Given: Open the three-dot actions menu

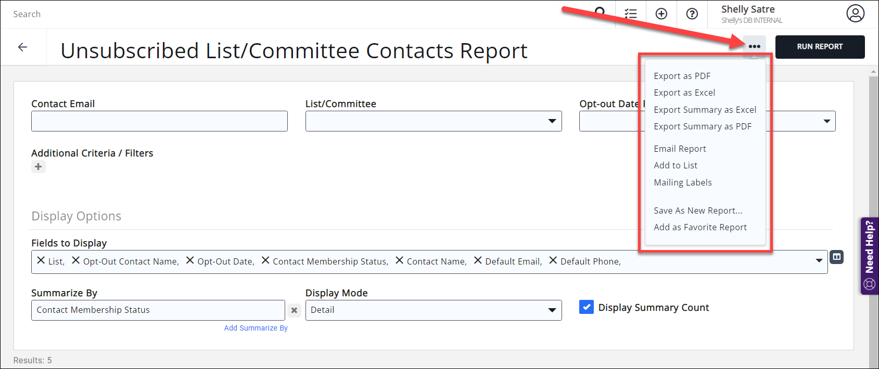Looking at the screenshot, I should [754, 46].
